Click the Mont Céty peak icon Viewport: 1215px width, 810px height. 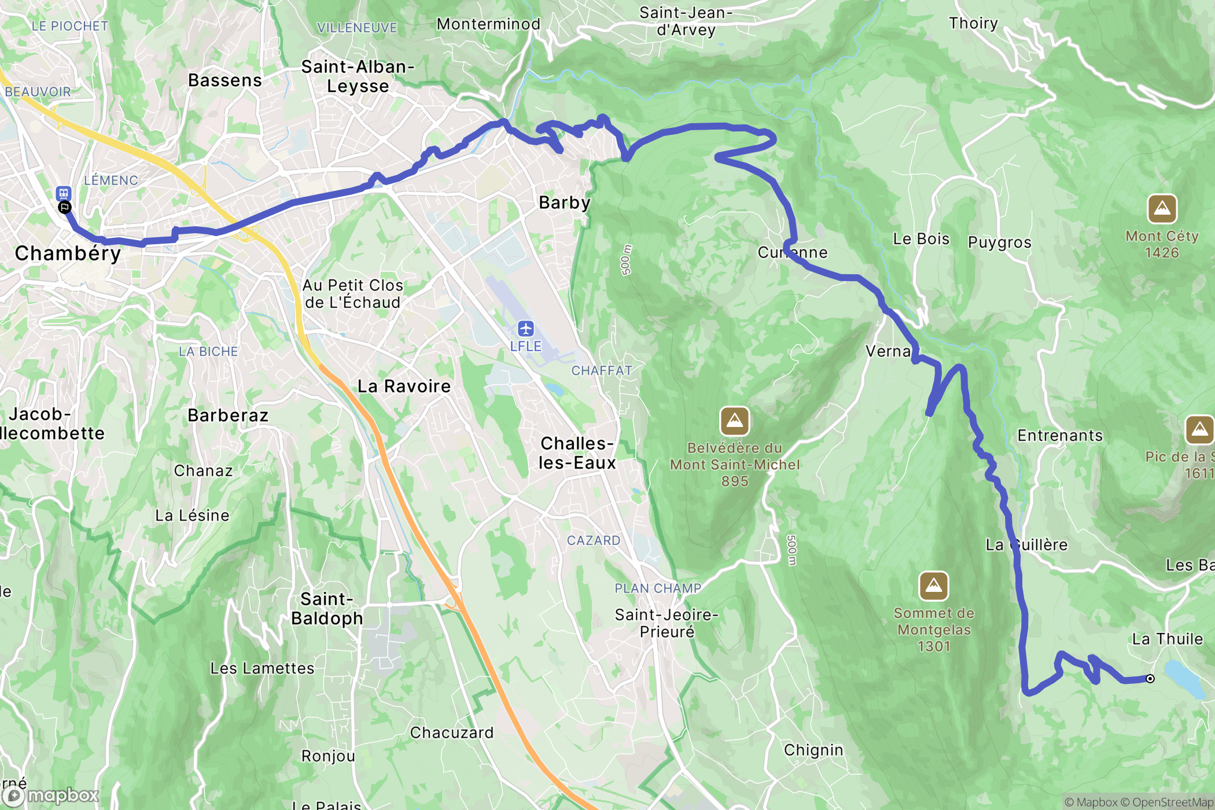(1162, 209)
